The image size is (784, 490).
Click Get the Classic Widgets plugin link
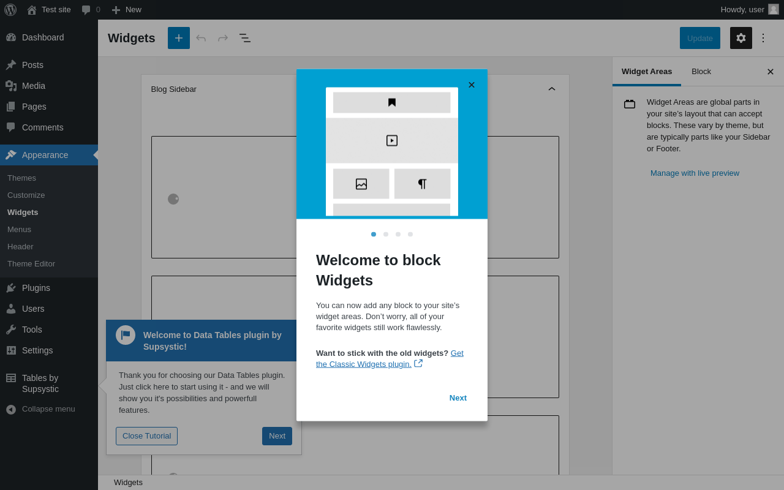click(390, 358)
